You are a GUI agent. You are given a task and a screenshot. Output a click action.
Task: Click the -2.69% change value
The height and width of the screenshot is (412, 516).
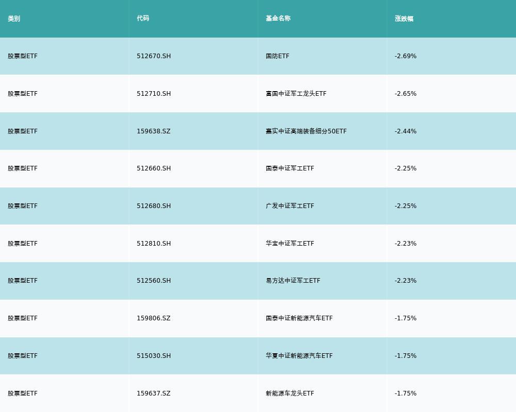[x=406, y=56]
